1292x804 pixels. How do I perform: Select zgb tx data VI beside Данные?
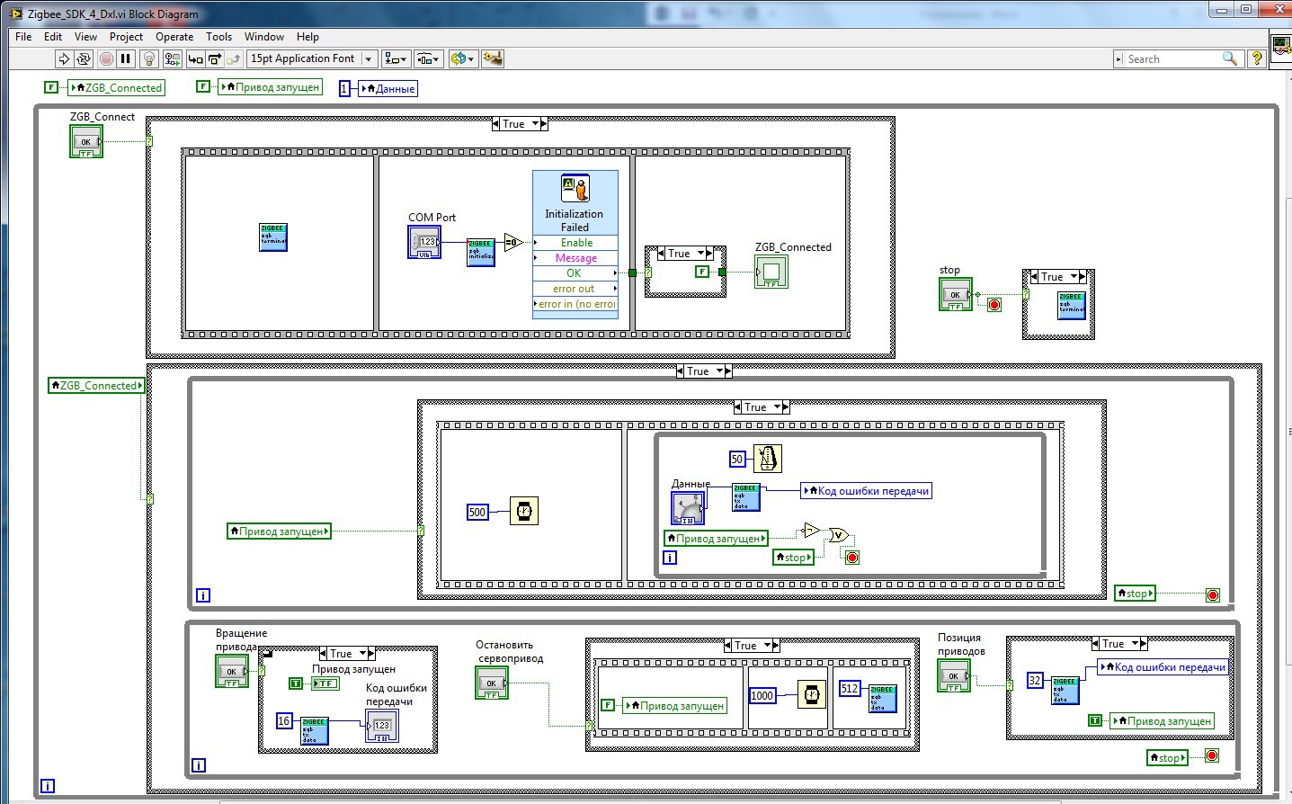pos(746,497)
